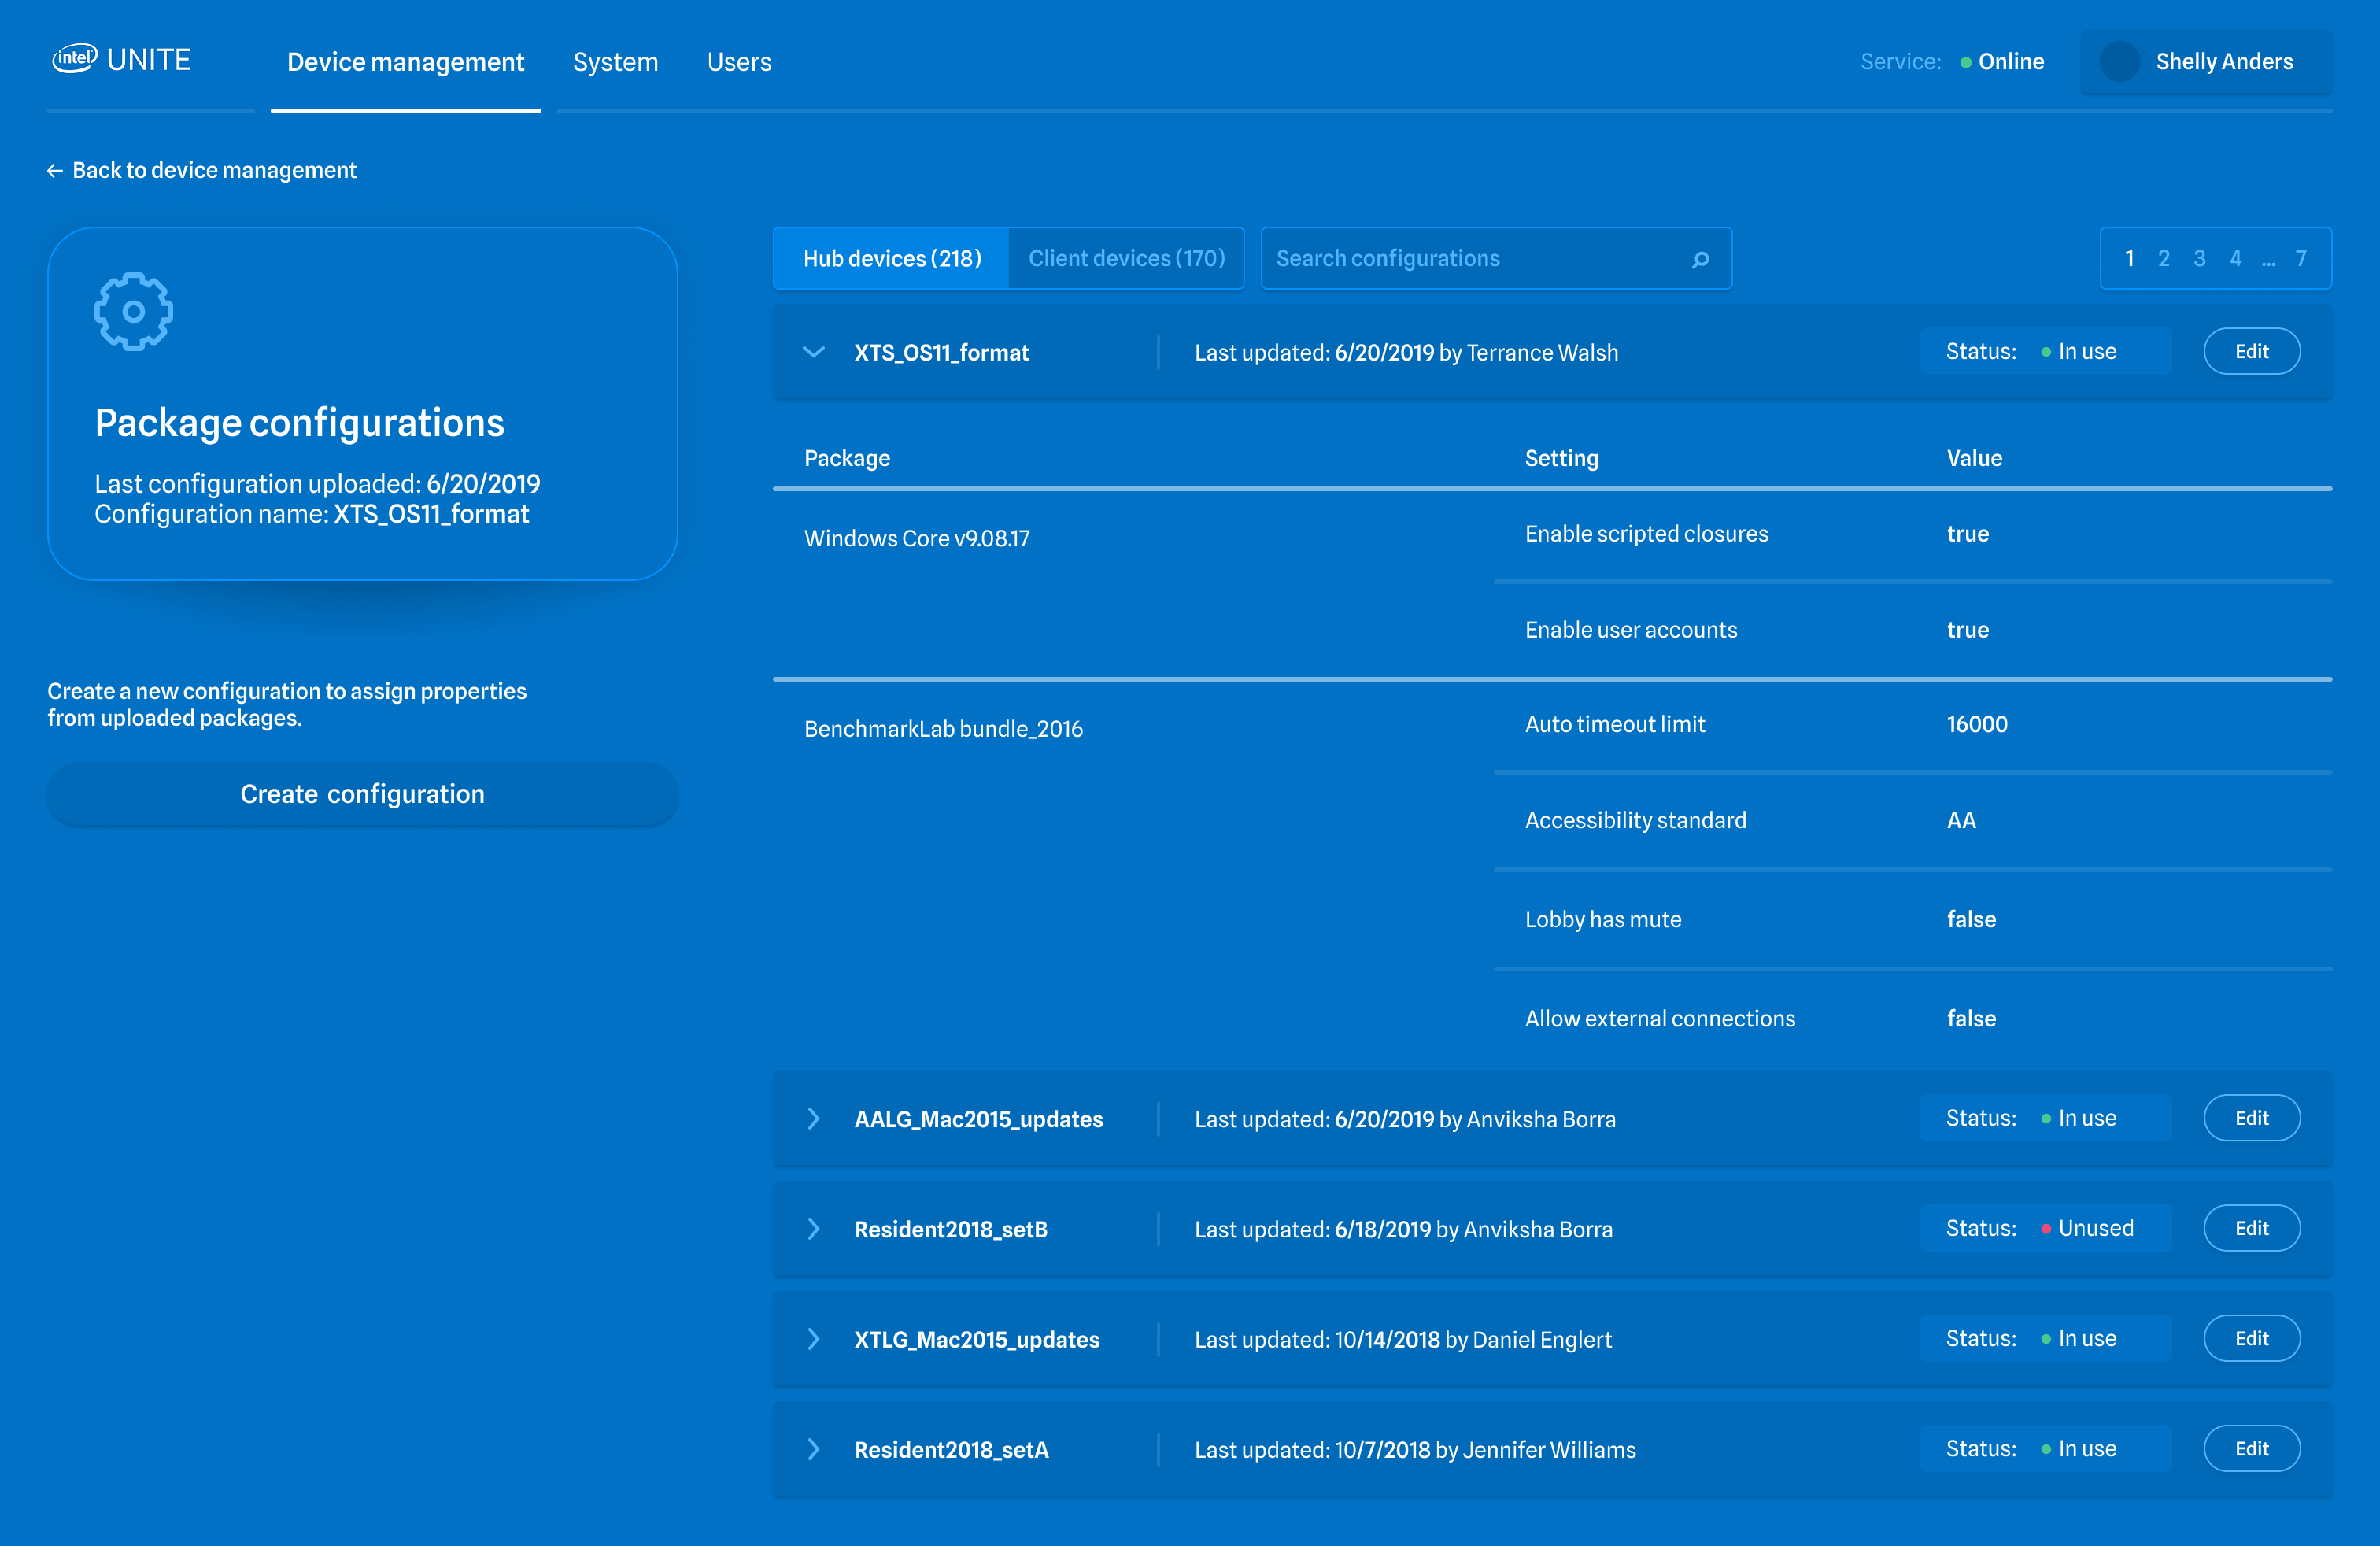Screen dimensions: 2380x1546
Task: Go to pagination page 4
Action: point(2236,258)
